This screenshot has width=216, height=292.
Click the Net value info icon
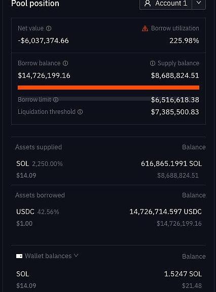click(49, 28)
